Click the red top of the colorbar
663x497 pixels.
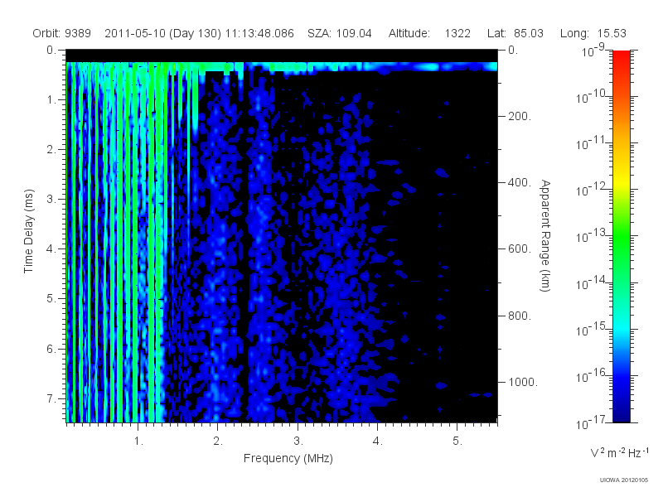point(622,57)
